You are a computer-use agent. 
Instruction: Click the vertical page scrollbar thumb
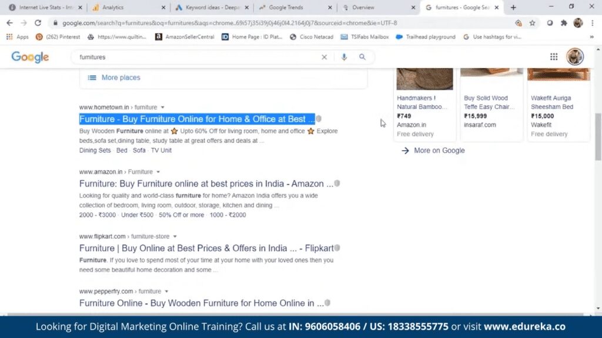click(598, 137)
